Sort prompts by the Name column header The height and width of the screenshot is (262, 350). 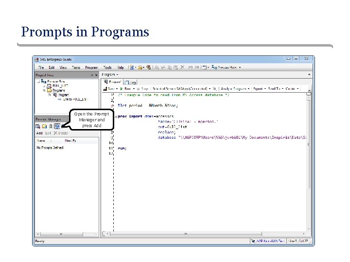[49, 141]
